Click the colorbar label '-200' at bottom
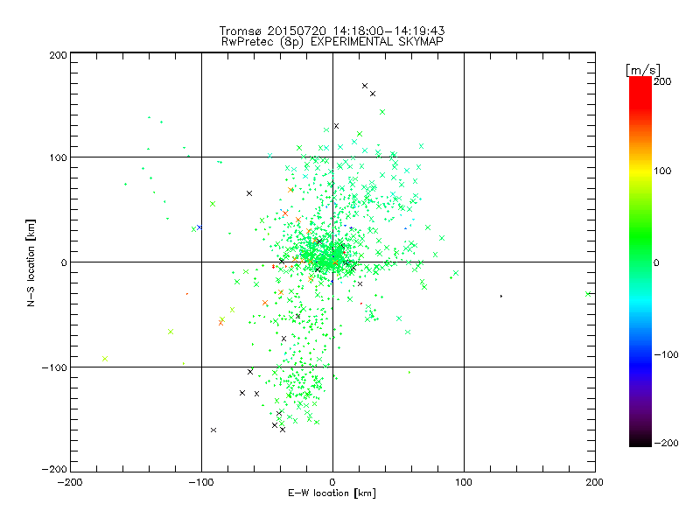Screen dimensions: 700x525 666,443
